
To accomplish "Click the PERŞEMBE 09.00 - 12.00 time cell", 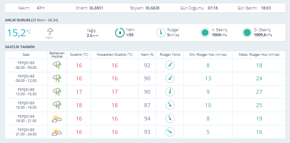I will 26,79.
